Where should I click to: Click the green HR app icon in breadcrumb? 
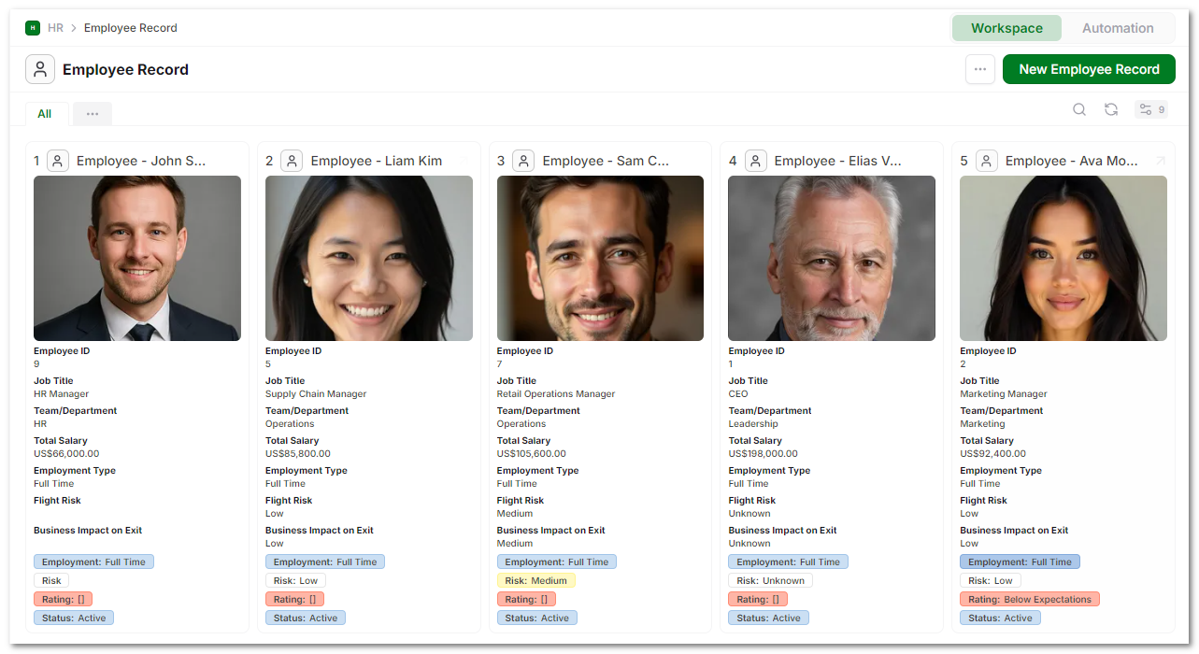(33, 28)
